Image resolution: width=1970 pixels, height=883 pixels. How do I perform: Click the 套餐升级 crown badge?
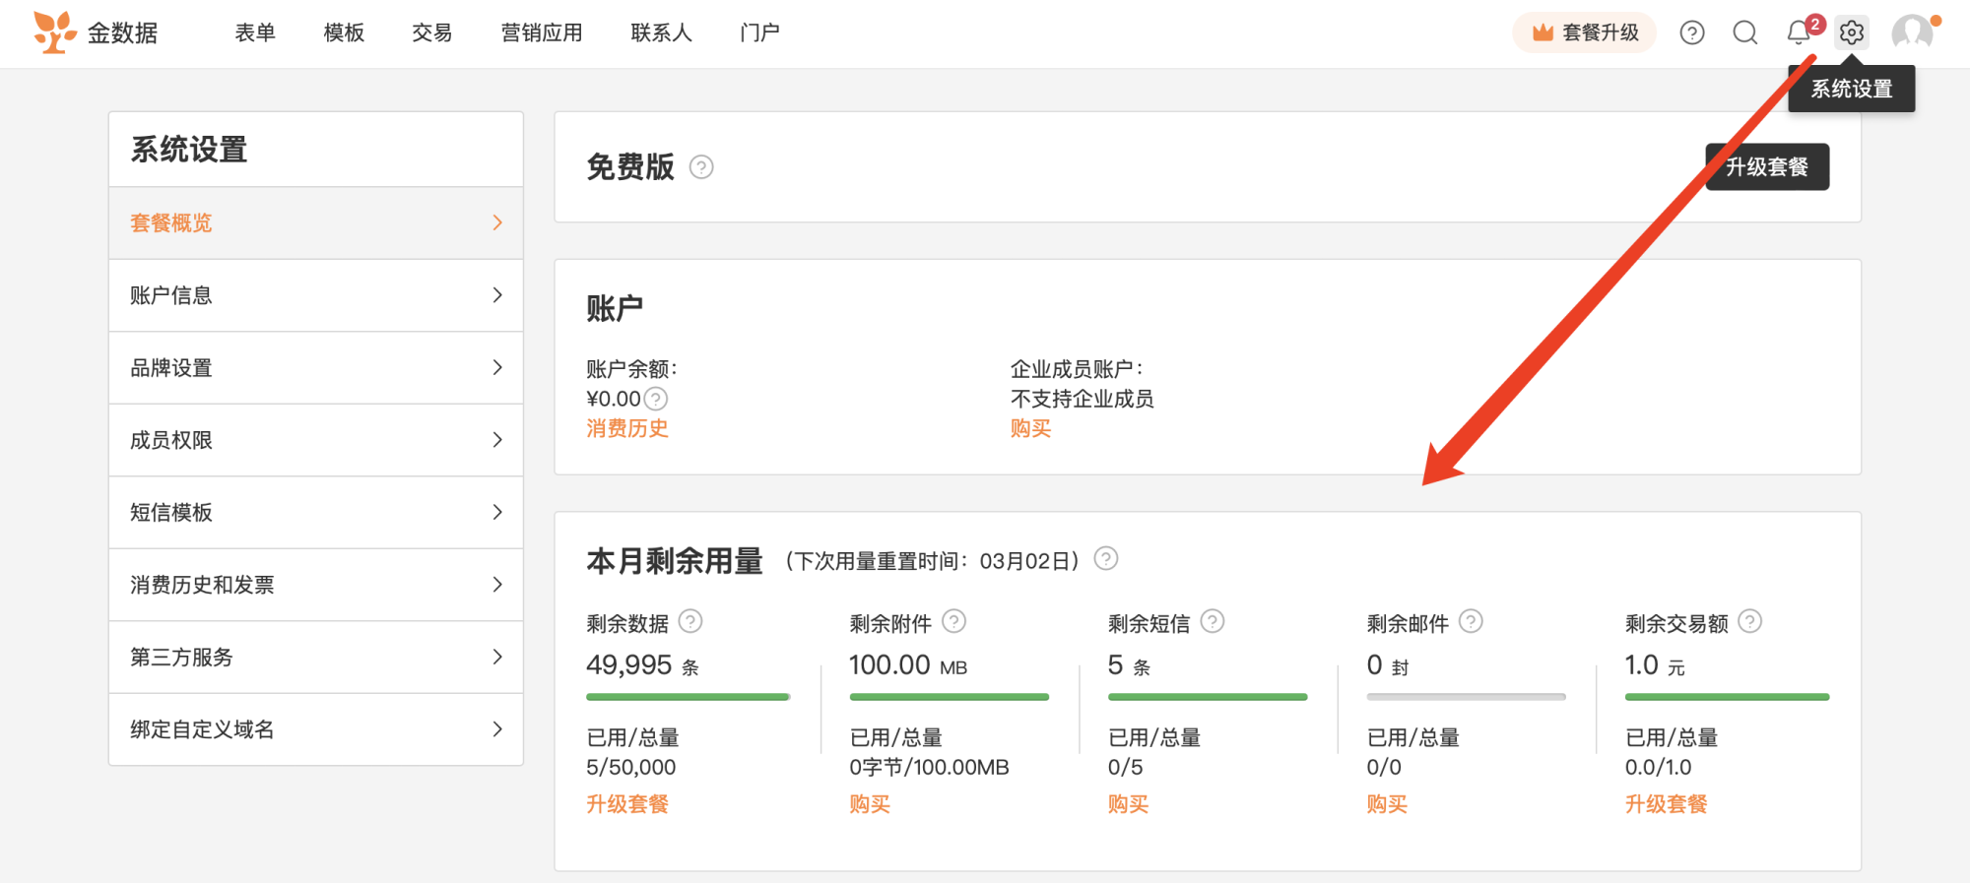coord(1584,32)
